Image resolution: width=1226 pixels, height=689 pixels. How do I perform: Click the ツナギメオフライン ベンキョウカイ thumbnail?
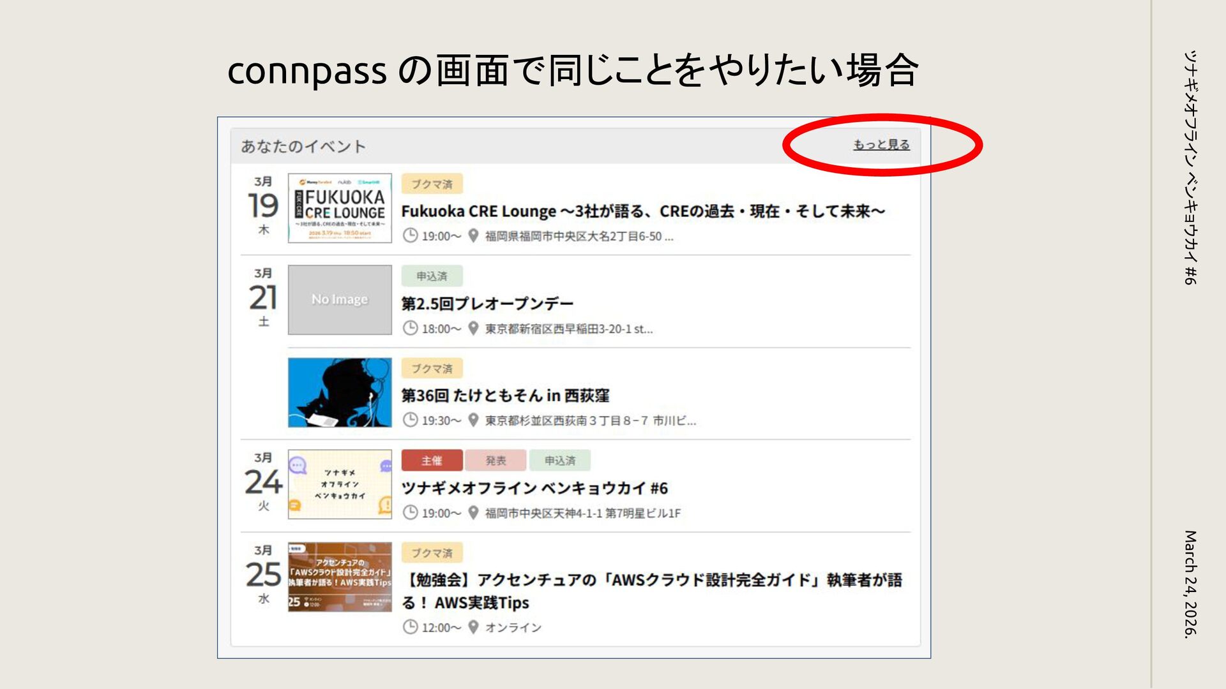tap(340, 484)
